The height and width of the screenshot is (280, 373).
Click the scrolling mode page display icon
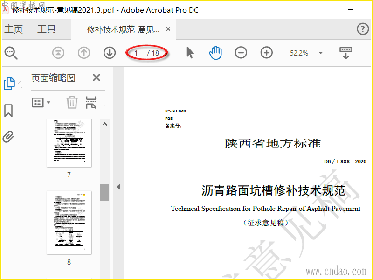coord(346,53)
